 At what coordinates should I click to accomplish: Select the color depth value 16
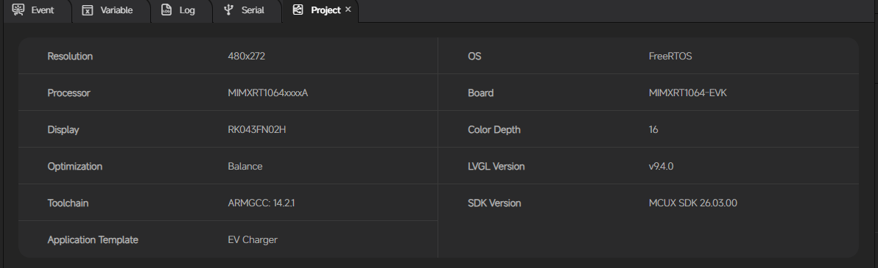[653, 129]
